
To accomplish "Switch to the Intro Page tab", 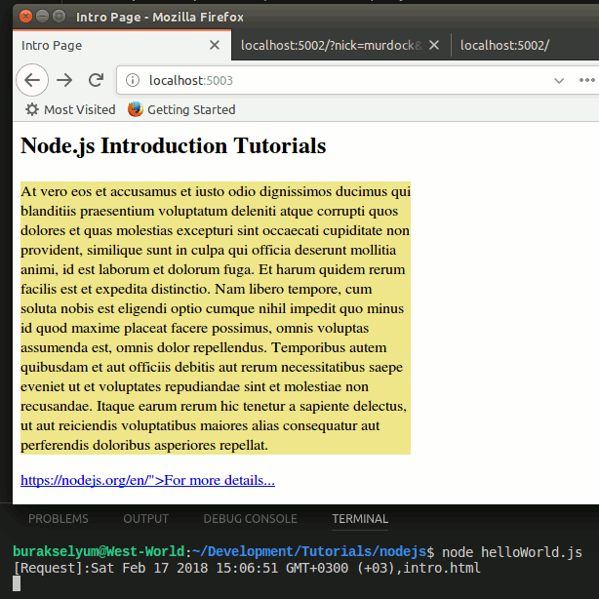I will point(122,45).
